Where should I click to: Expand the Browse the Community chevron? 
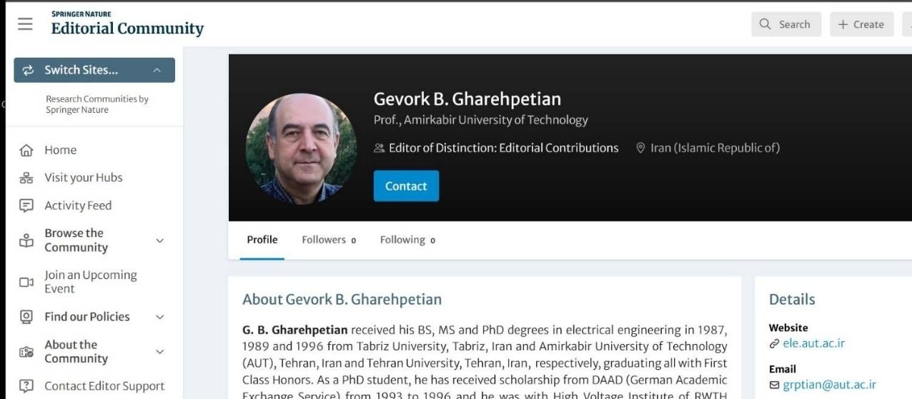point(160,241)
